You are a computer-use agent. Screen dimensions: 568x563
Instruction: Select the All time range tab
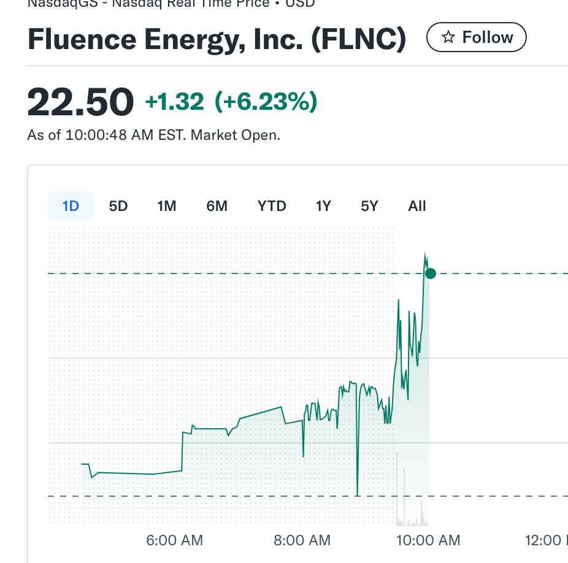417,206
